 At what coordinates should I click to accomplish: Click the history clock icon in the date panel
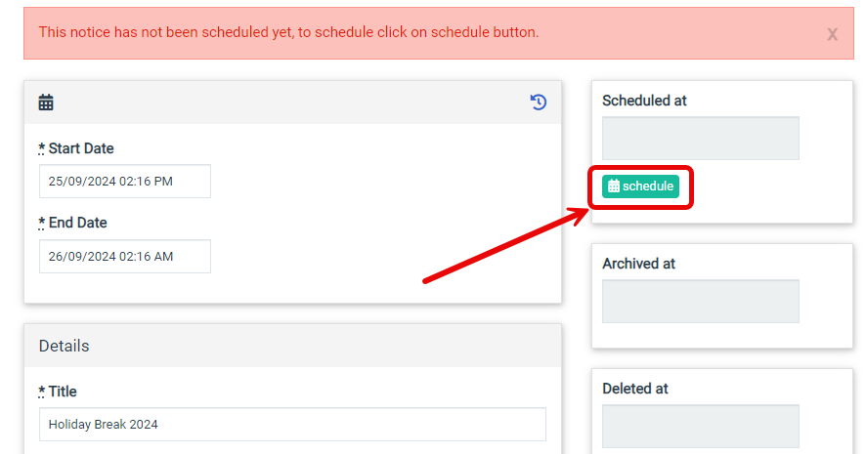click(x=539, y=103)
